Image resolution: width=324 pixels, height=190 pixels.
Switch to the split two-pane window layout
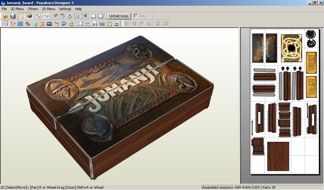coord(93,16)
